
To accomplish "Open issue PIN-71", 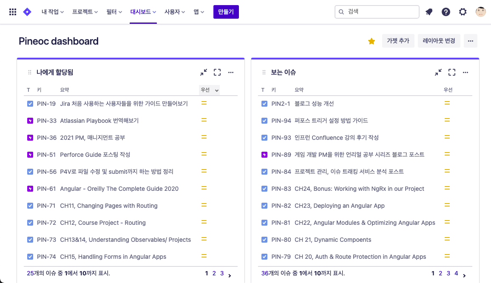I will pos(46,206).
